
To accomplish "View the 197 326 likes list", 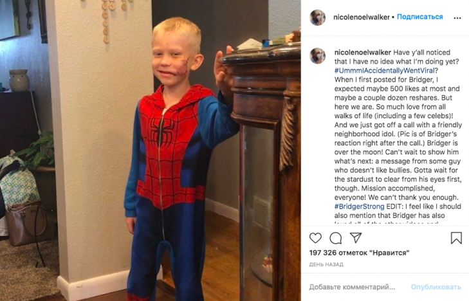I will pyautogui.click(x=359, y=253).
